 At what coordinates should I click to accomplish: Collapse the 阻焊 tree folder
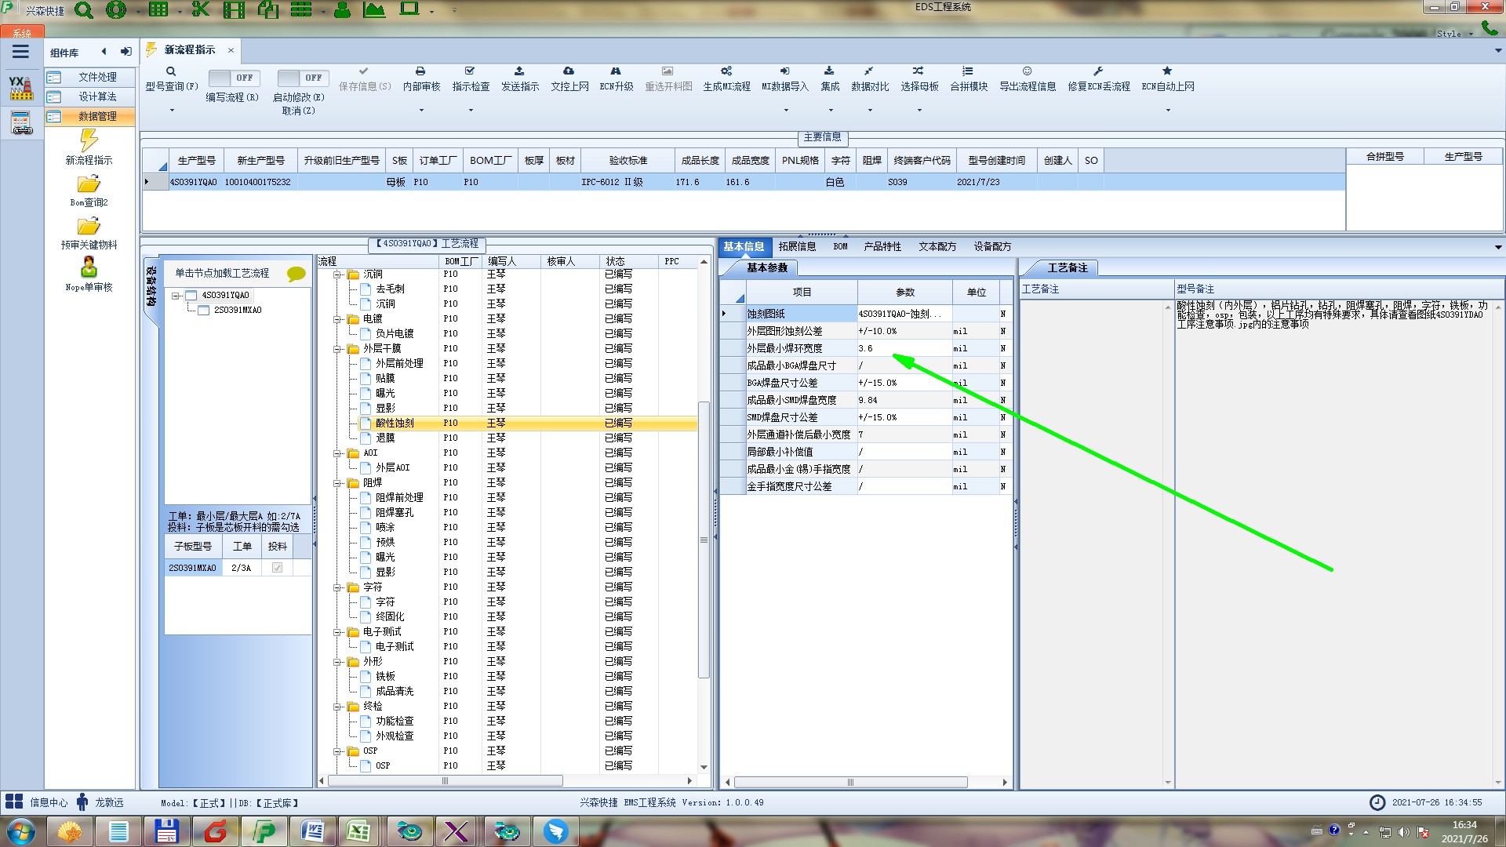pyautogui.click(x=337, y=483)
